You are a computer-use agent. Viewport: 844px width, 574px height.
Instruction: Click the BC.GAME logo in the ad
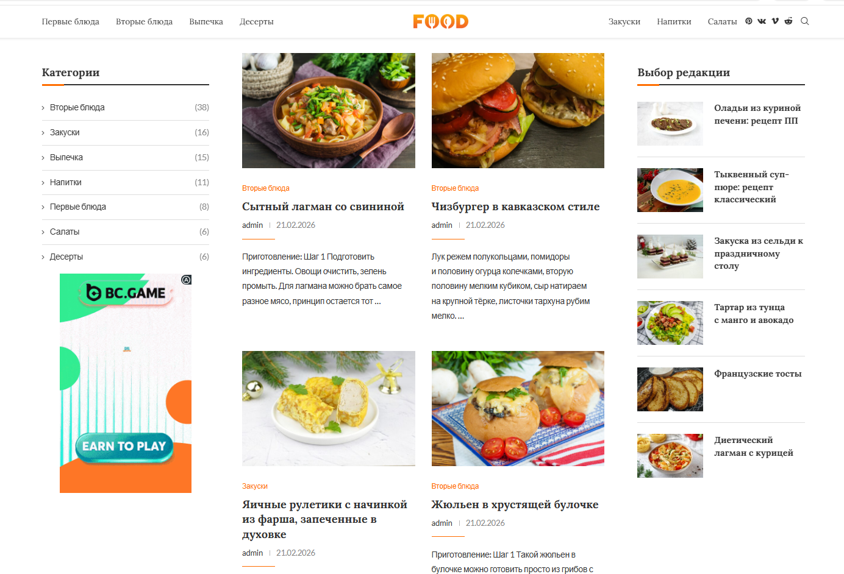(x=126, y=293)
